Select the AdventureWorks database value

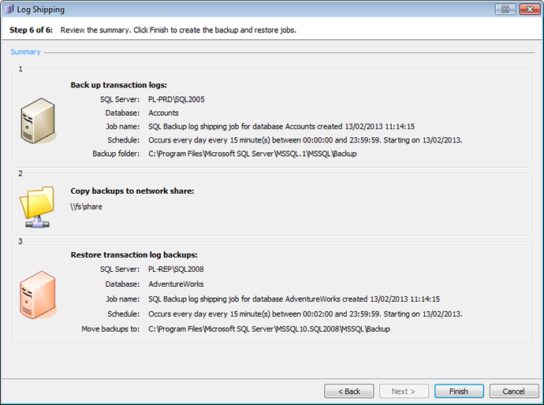pyautogui.click(x=177, y=284)
